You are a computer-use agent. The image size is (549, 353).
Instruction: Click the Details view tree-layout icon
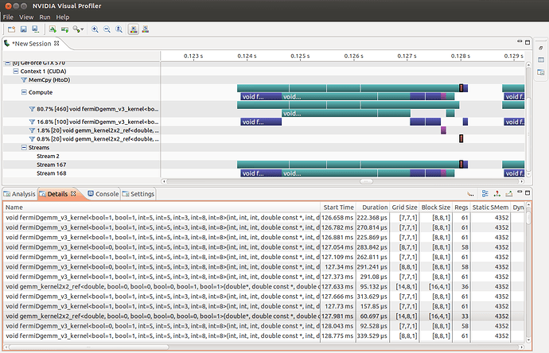(x=485, y=193)
